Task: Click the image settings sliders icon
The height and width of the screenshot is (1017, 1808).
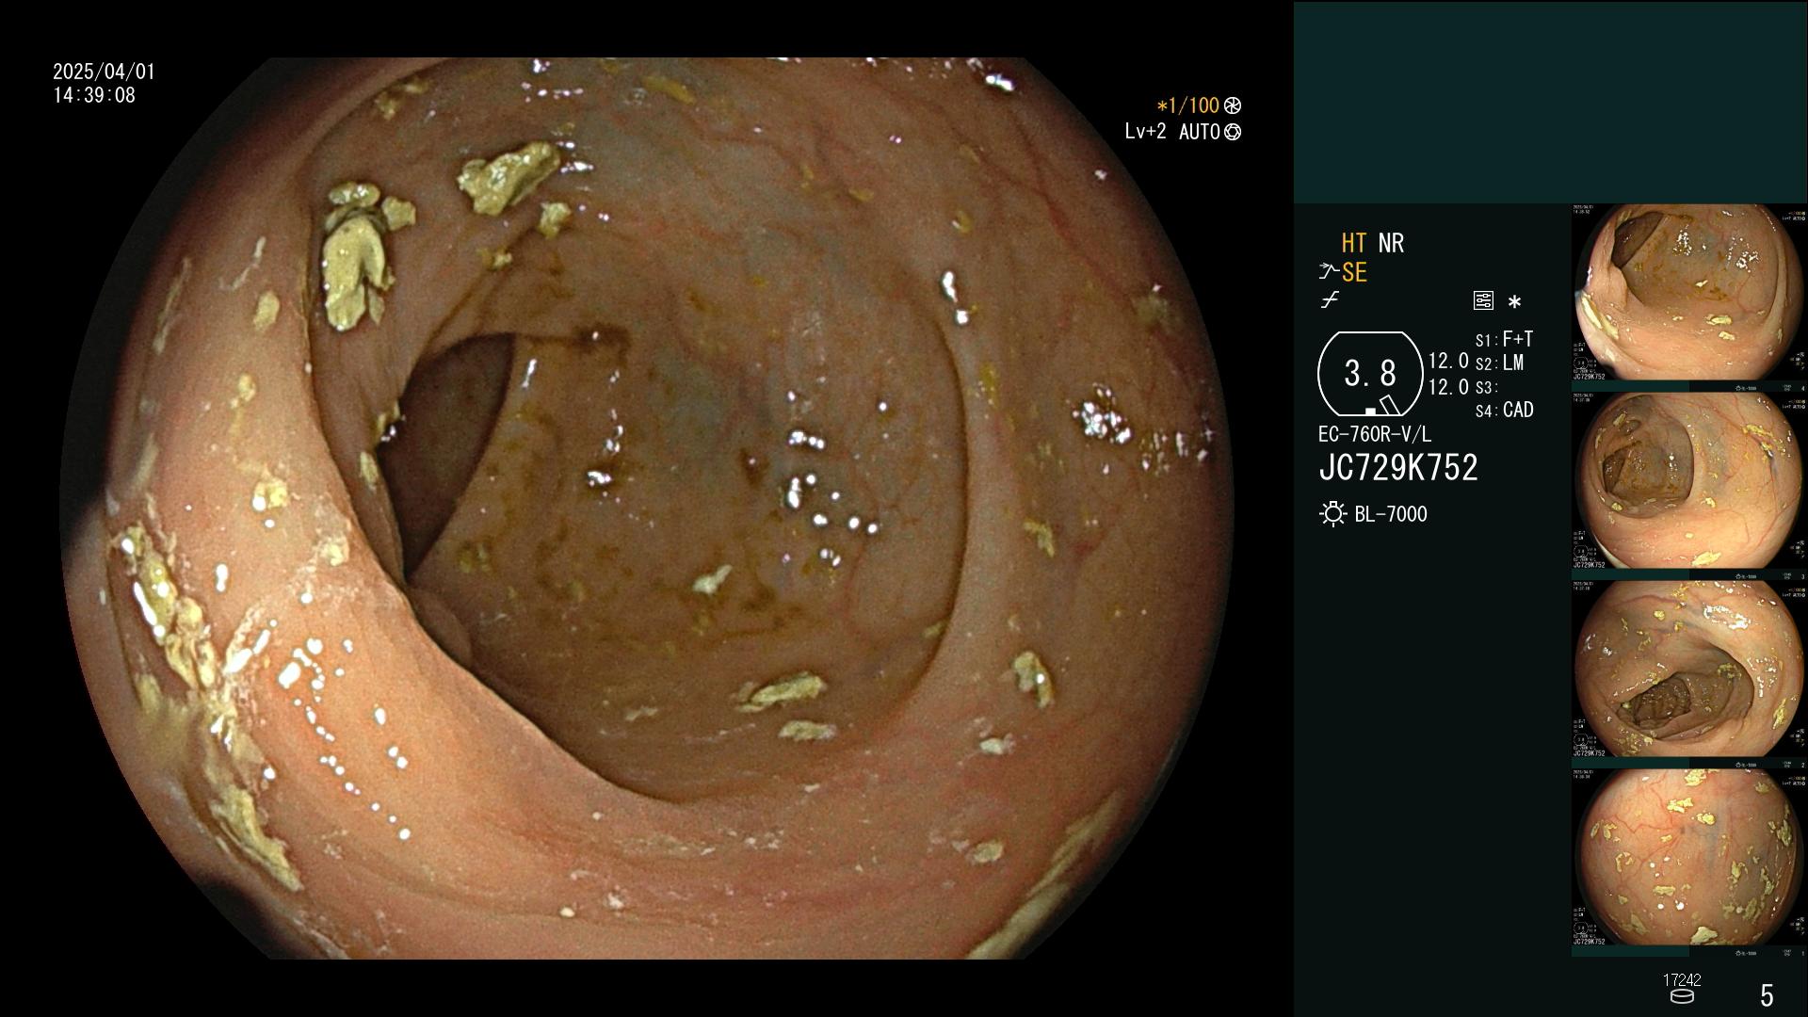Action: [1483, 301]
